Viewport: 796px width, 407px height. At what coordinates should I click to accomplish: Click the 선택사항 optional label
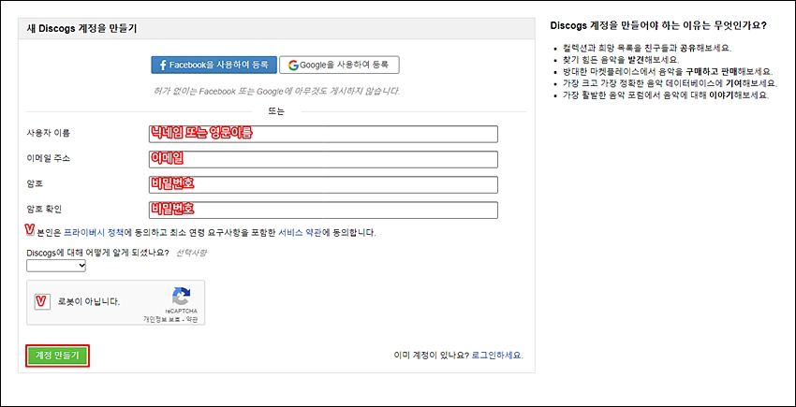tap(191, 253)
